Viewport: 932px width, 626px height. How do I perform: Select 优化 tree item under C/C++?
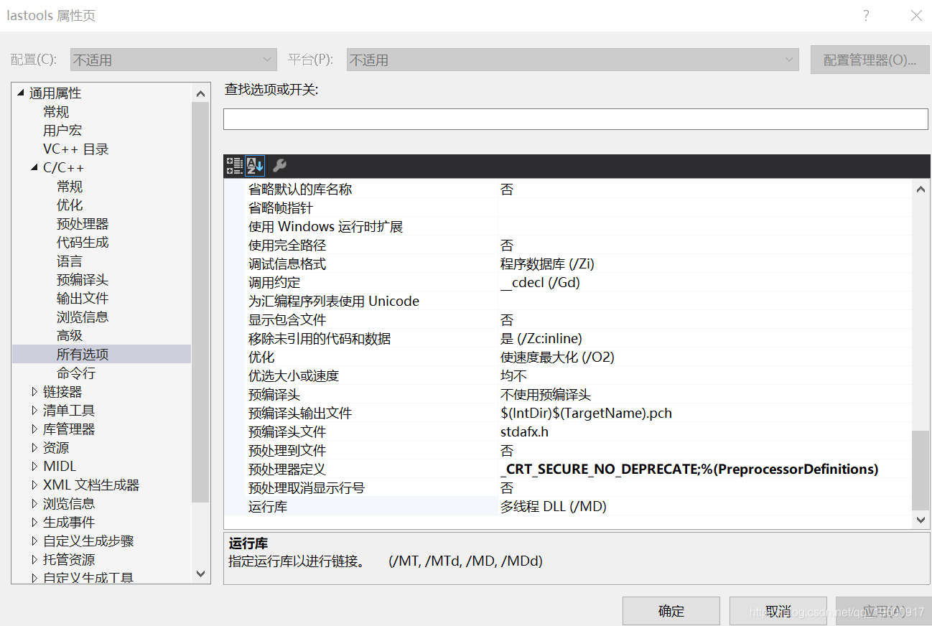(70, 205)
